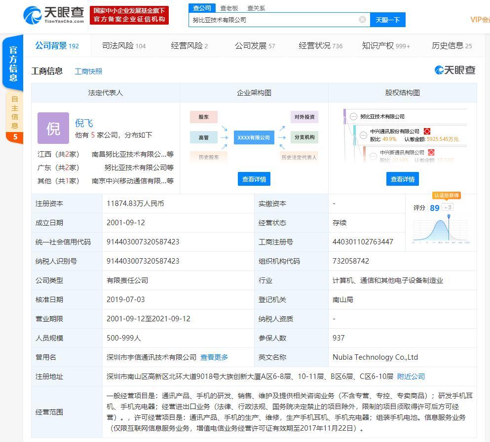The image size is (490, 442).
Task: Open 南昌努比亚技术有限公...等 company link
Action: point(133,154)
